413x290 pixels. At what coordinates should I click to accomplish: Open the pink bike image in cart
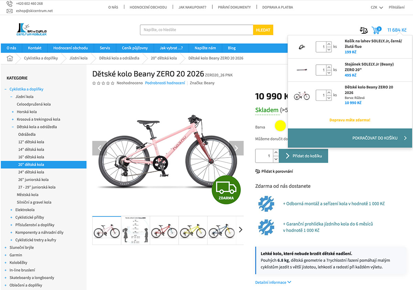[x=302, y=95]
